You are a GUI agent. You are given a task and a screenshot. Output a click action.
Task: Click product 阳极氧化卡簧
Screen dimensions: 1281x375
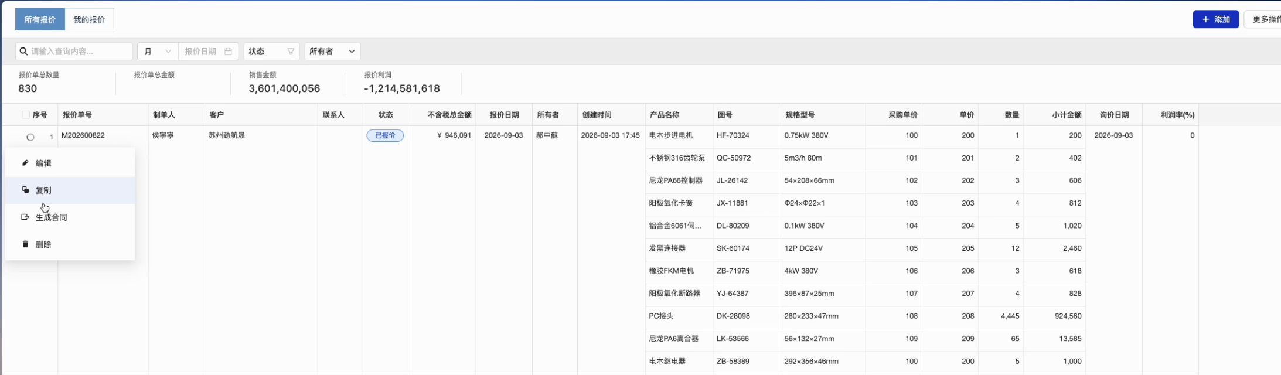(671, 203)
